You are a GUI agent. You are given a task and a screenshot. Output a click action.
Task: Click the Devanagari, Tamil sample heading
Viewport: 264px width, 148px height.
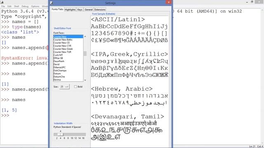coord(127,117)
